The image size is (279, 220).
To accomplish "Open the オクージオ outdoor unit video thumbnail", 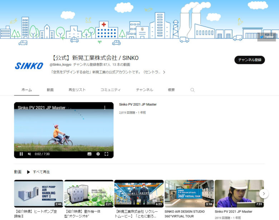I will pos(89,194).
